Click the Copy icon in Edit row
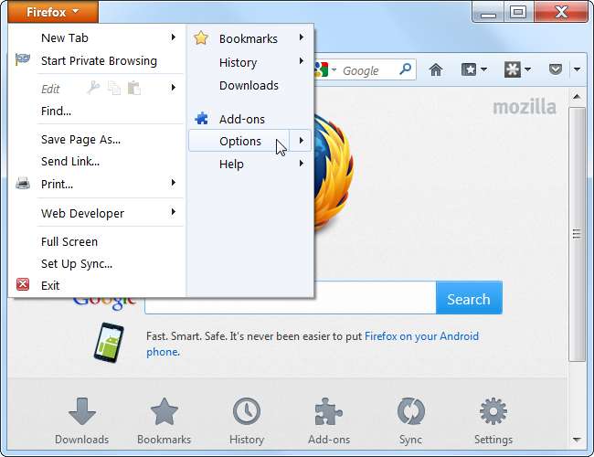 (113, 88)
